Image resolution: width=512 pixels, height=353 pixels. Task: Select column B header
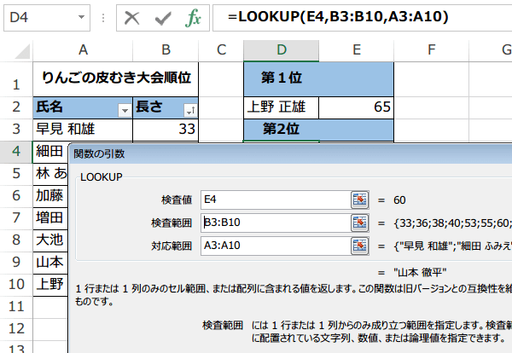coord(166,50)
